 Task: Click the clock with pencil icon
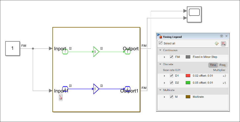(x=217, y=44)
